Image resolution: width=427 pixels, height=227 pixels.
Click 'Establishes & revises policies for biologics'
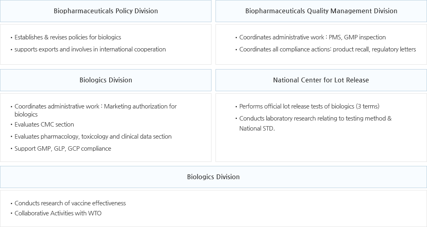[68, 37]
